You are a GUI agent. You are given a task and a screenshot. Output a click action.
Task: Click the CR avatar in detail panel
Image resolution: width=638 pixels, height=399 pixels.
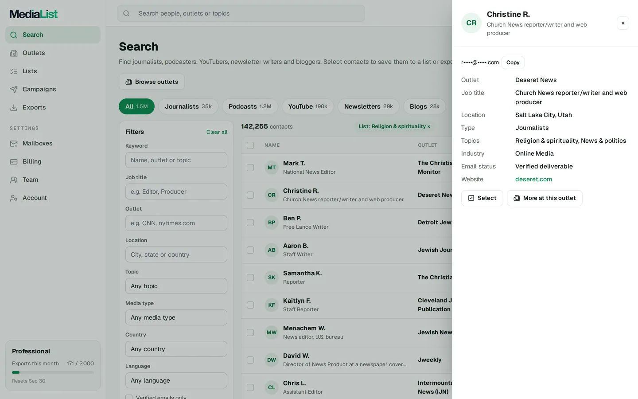pos(471,23)
